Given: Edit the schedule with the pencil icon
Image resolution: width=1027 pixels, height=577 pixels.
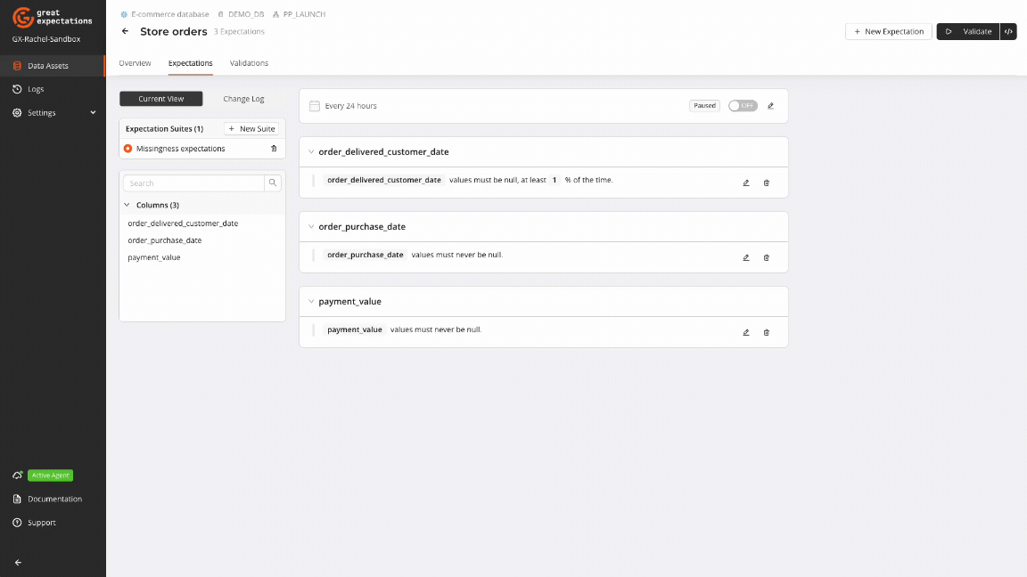Looking at the screenshot, I should point(771,105).
